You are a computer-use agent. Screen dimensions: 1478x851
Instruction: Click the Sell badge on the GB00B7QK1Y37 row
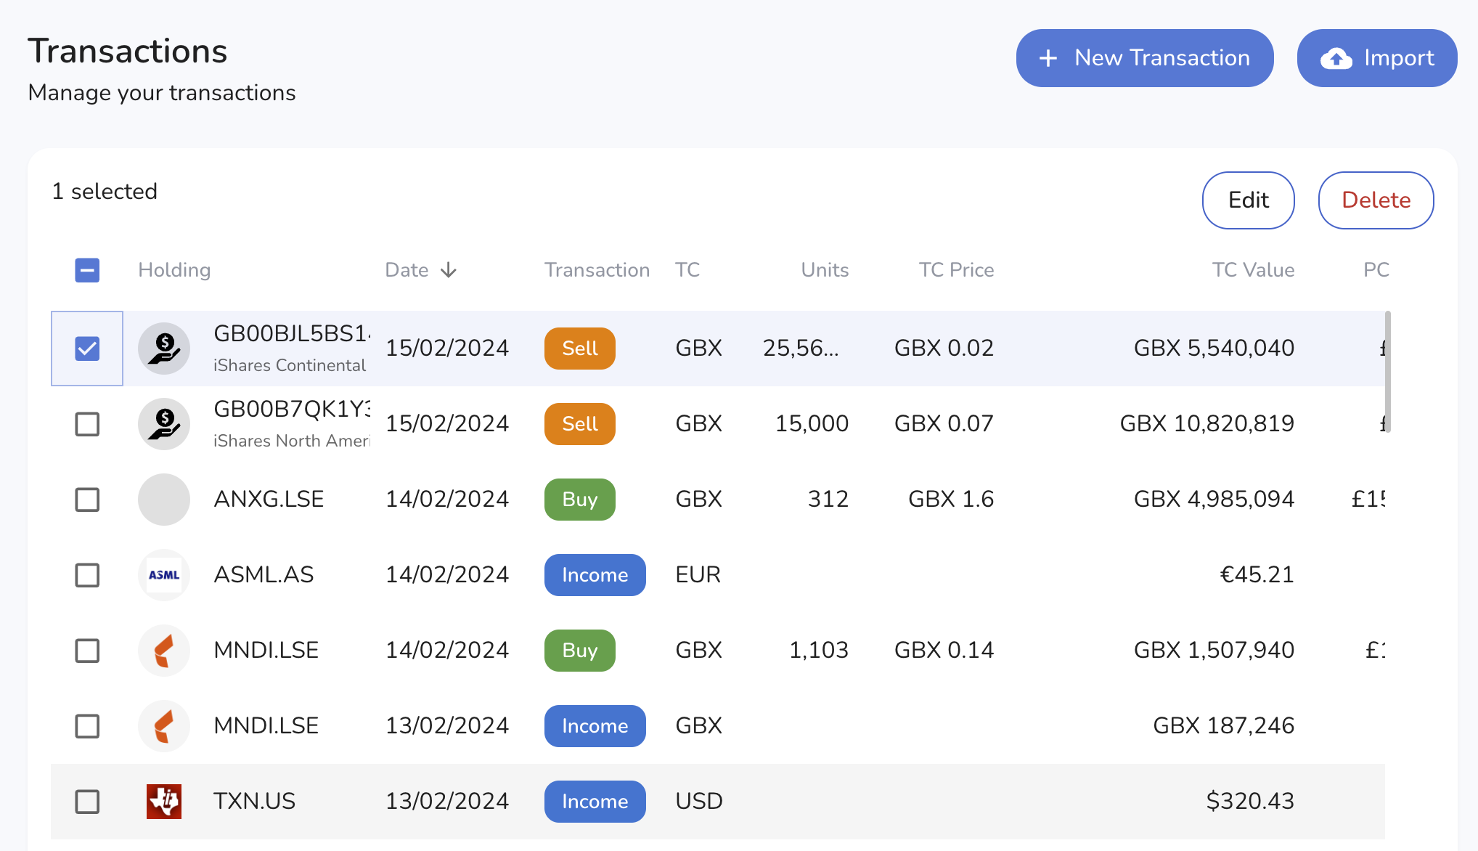[x=580, y=424]
